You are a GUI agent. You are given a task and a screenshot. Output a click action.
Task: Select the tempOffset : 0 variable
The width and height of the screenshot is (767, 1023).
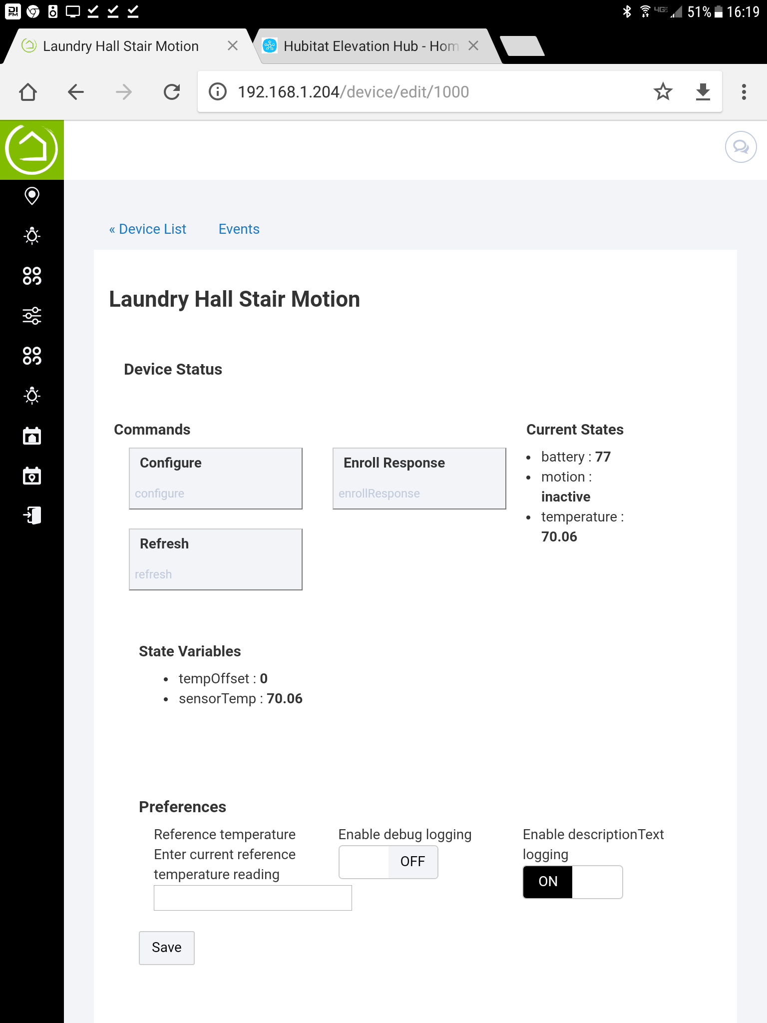point(223,678)
